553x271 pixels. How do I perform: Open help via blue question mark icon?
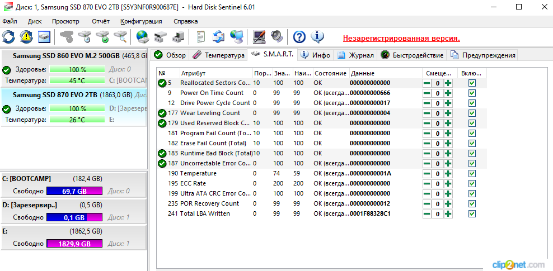coord(299,37)
